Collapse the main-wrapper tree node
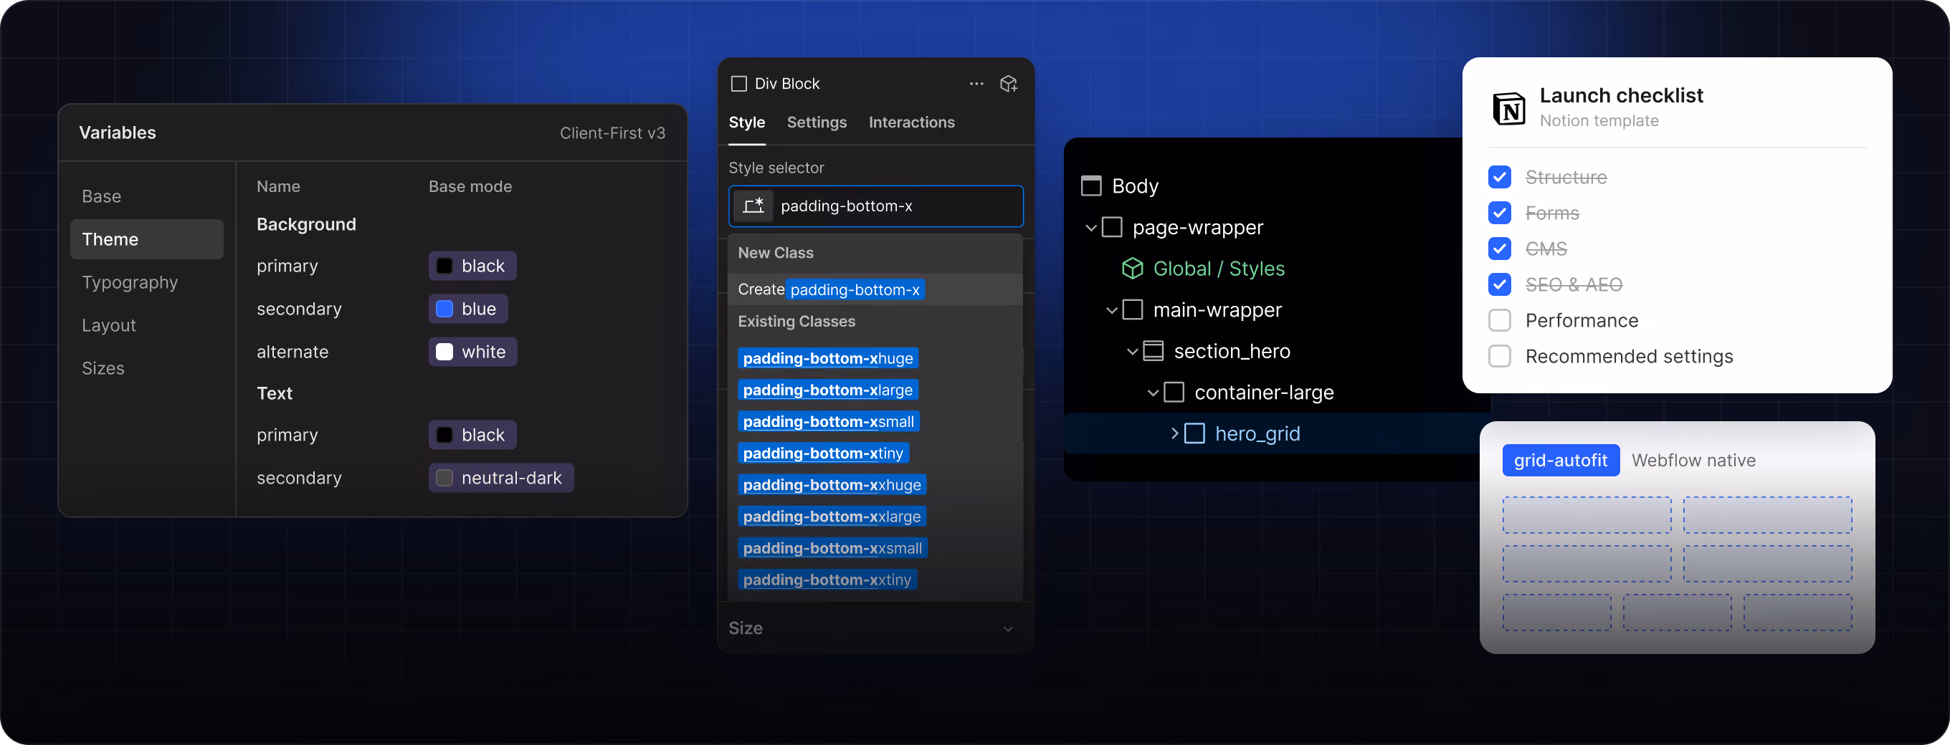 1111,310
